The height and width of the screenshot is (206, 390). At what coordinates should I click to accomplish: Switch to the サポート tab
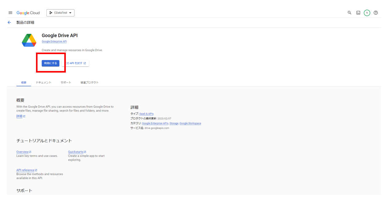66,82
